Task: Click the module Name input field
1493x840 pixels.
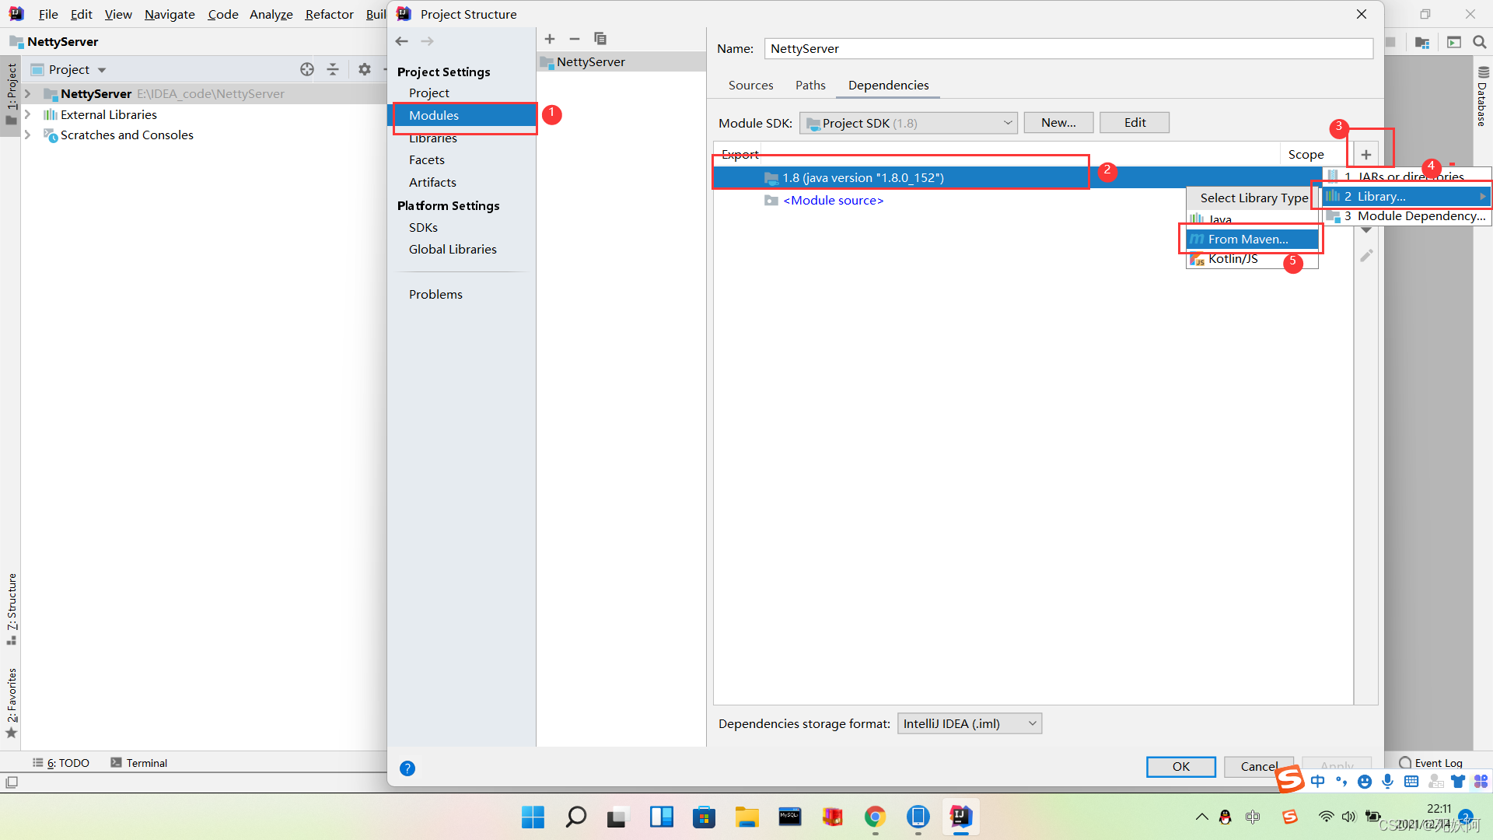Action: pyautogui.click(x=1068, y=48)
